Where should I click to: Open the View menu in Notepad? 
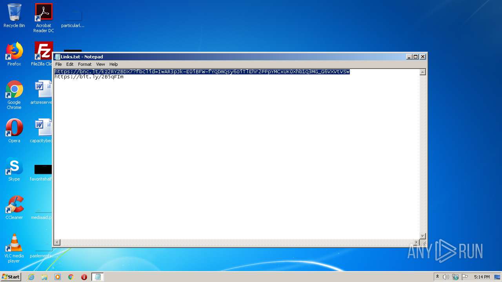[x=100, y=64]
